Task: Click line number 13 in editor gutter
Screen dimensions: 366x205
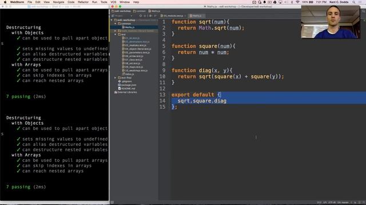Action: coord(162,95)
